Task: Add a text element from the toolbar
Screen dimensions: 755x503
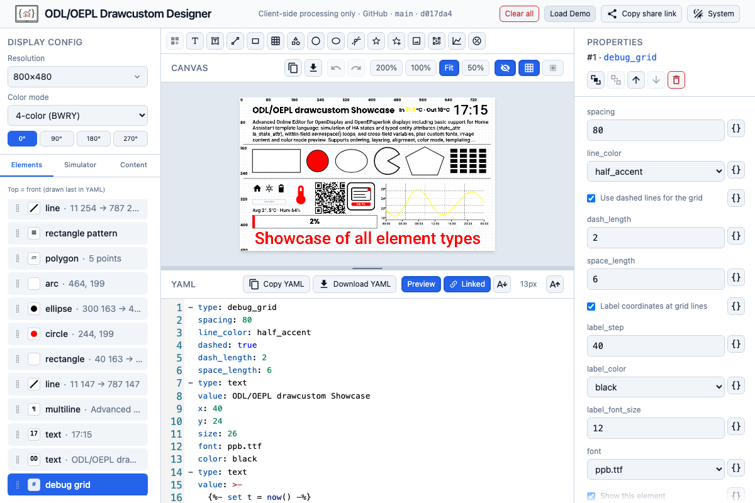Action: pos(195,41)
